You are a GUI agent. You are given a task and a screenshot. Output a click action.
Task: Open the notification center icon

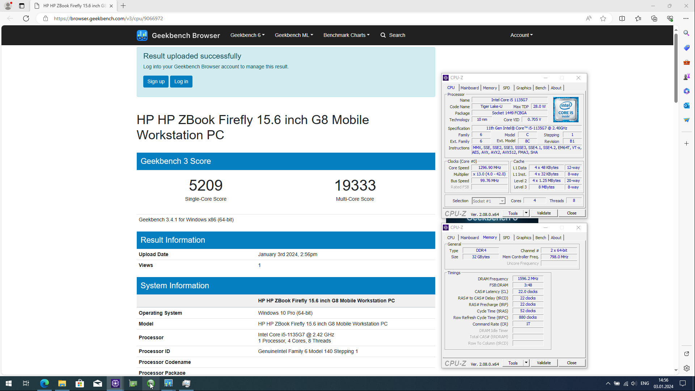click(683, 383)
